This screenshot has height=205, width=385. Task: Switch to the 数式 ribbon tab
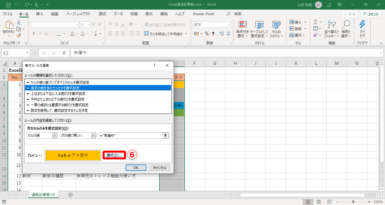coord(103,14)
